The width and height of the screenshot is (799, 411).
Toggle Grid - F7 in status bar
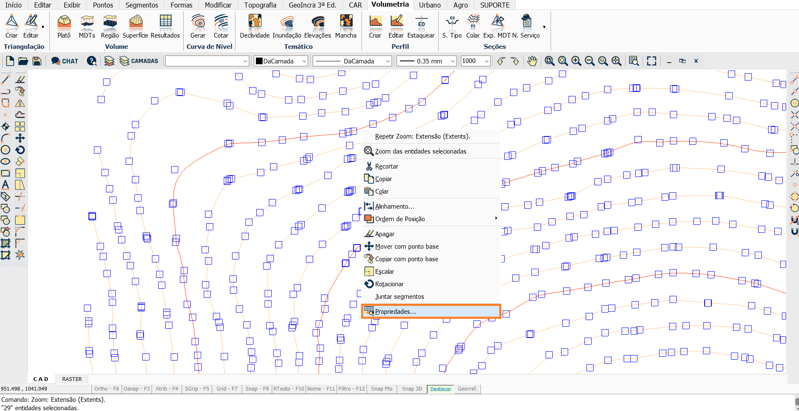(x=227, y=389)
